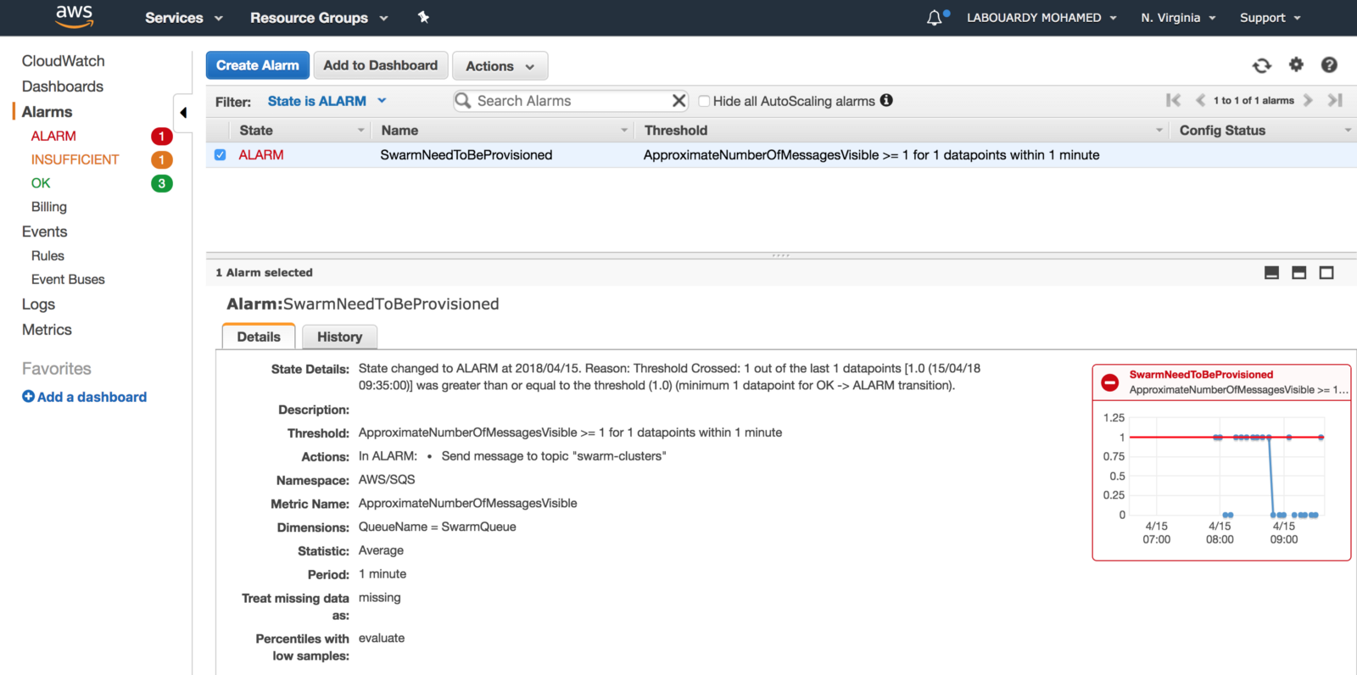Uncheck the SwarmNeedToBeProvisioned alarm row checkbox
This screenshot has width=1357, height=675.
[221, 155]
